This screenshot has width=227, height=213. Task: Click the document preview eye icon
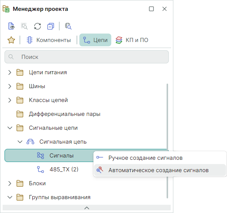[12, 26]
